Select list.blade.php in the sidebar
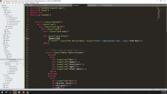The width and height of the screenshot is (167, 94). (13, 60)
